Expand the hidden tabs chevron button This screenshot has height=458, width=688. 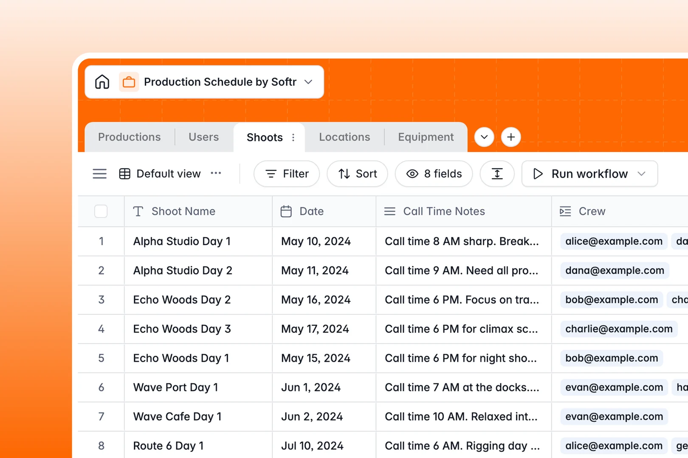[484, 137]
